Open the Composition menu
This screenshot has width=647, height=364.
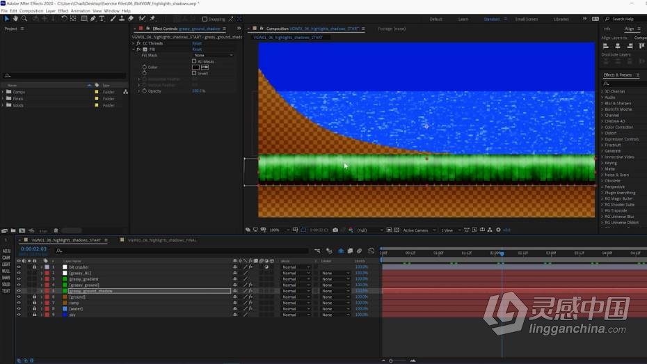point(31,10)
